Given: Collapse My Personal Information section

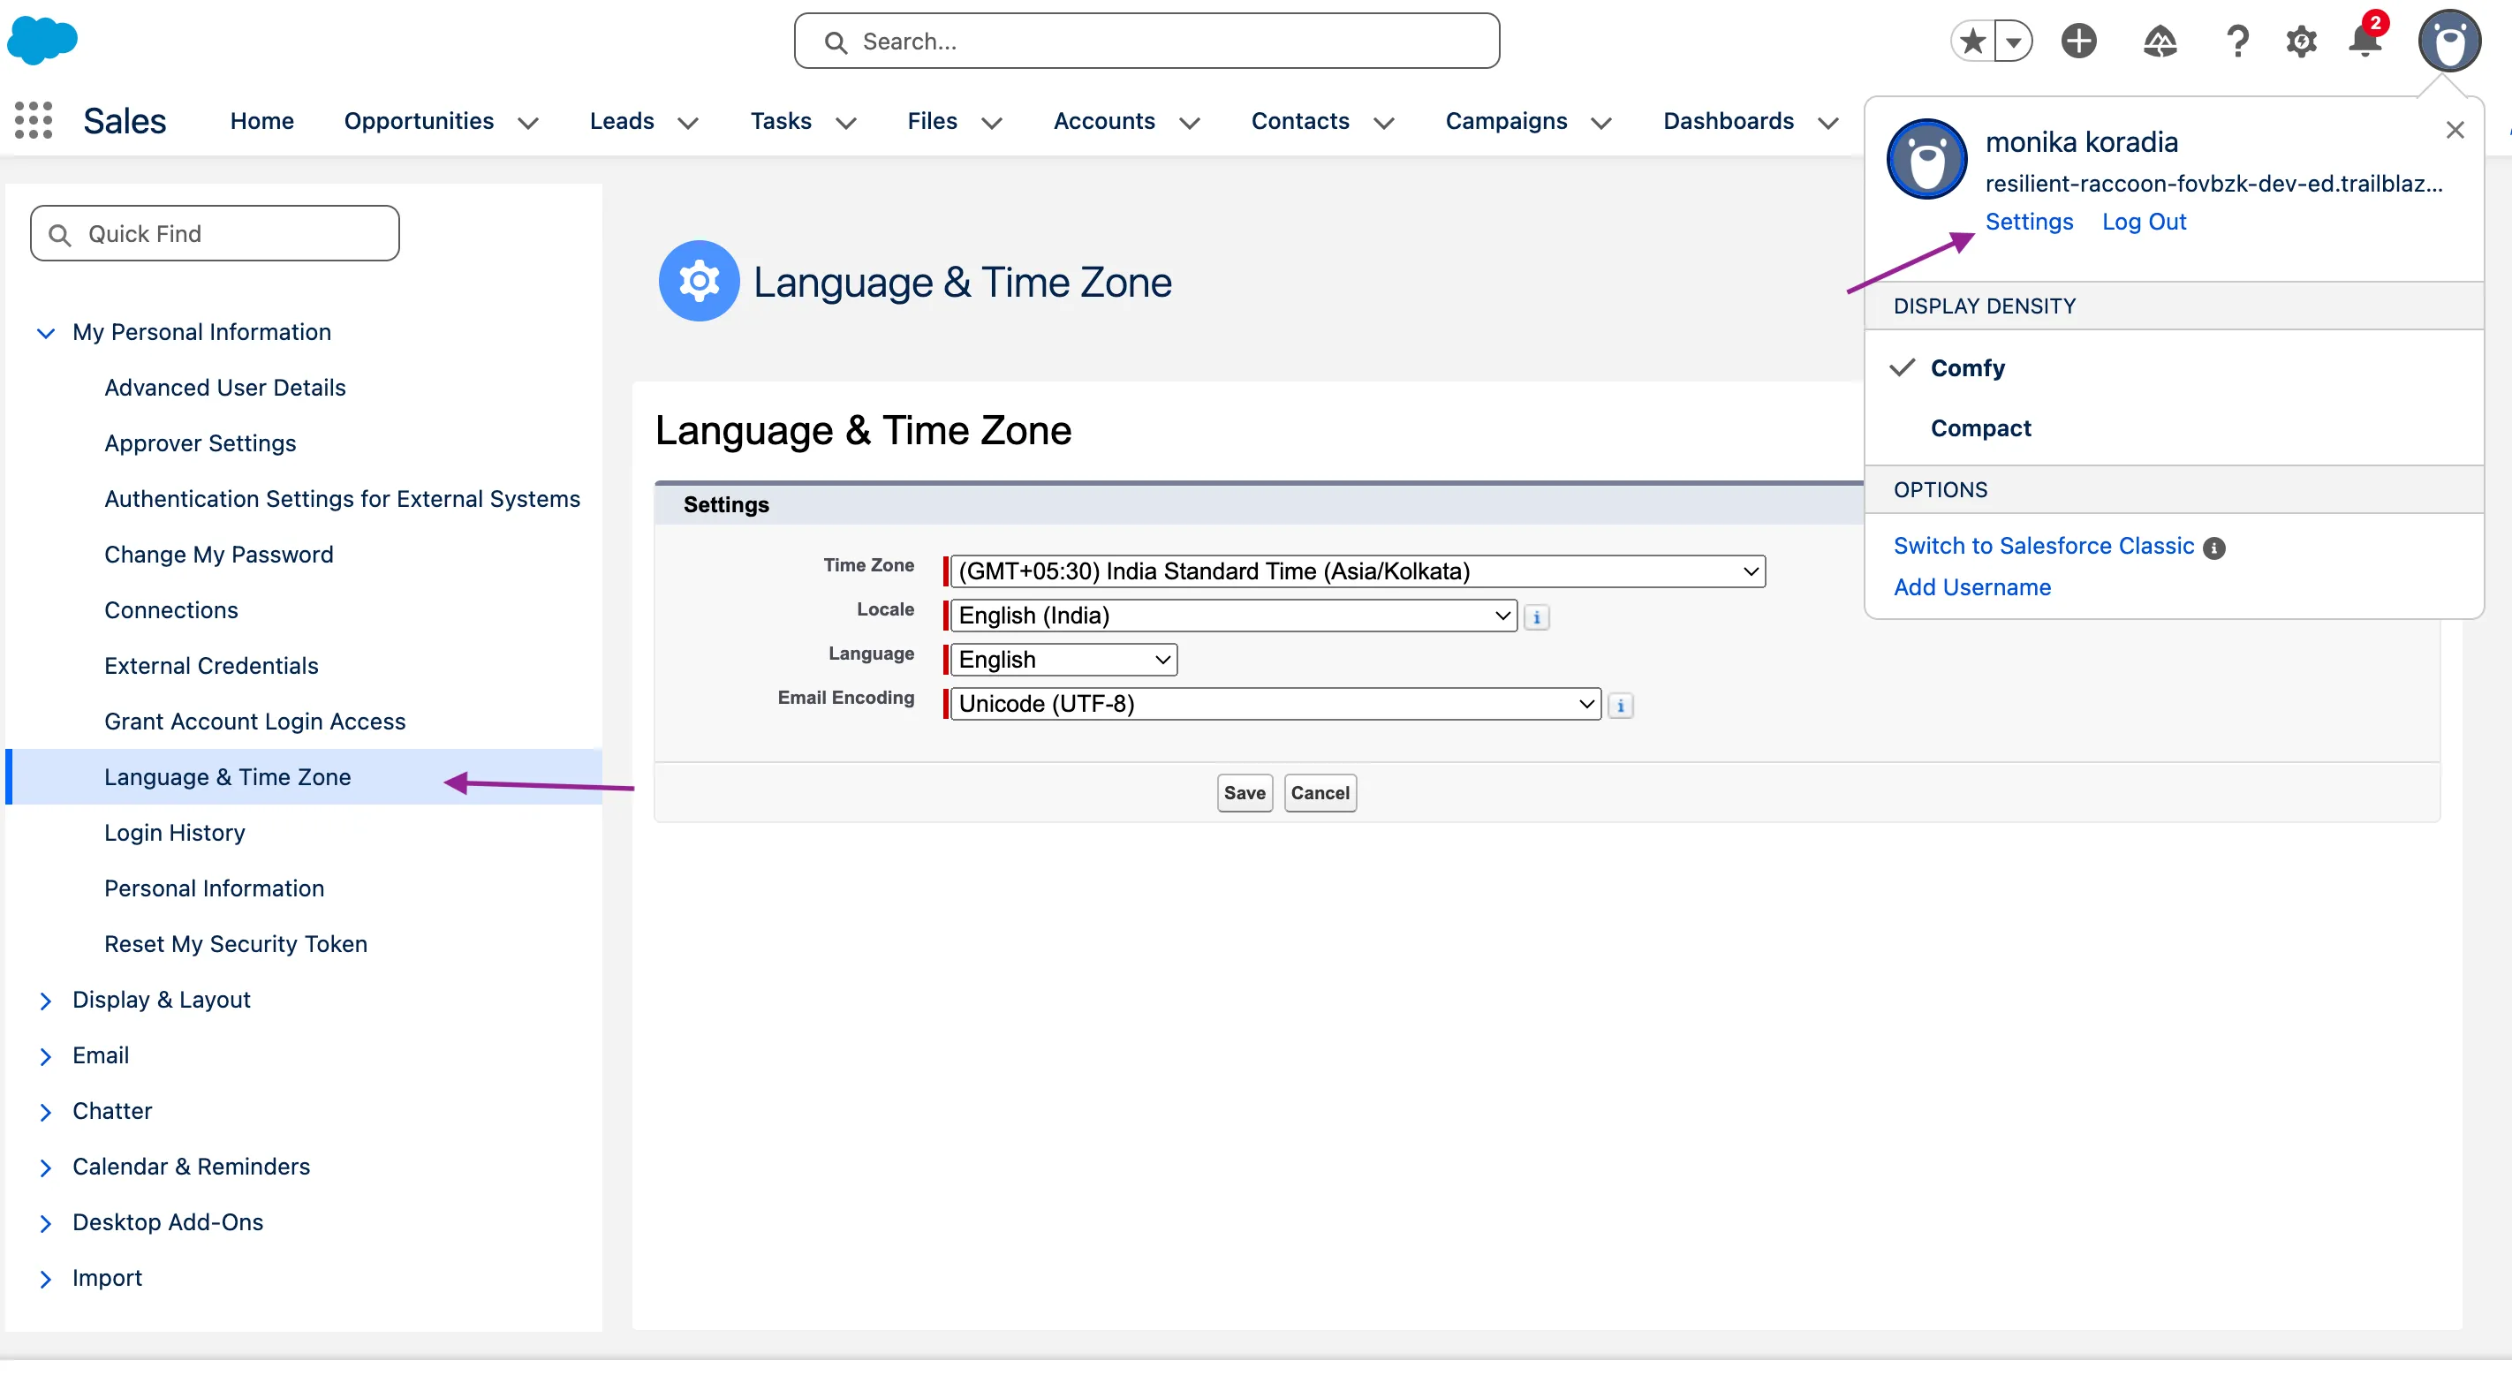Looking at the screenshot, I should [x=45, y=333].
